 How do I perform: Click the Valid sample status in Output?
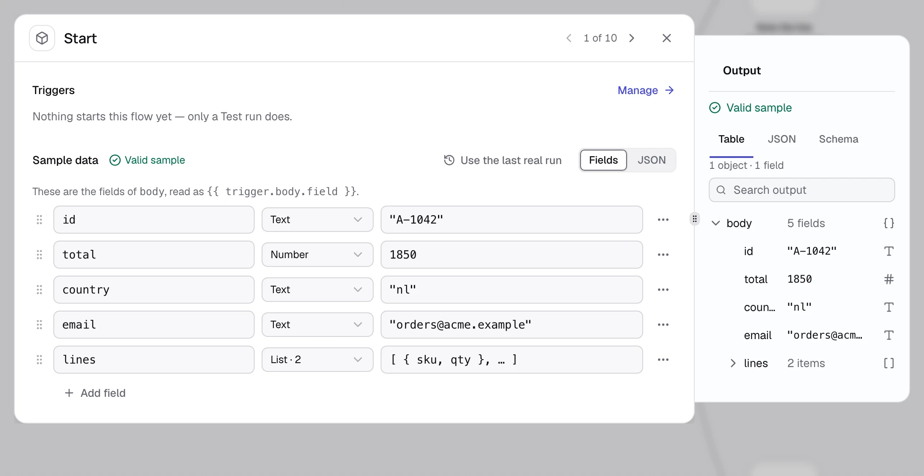[x=750, y=108]
